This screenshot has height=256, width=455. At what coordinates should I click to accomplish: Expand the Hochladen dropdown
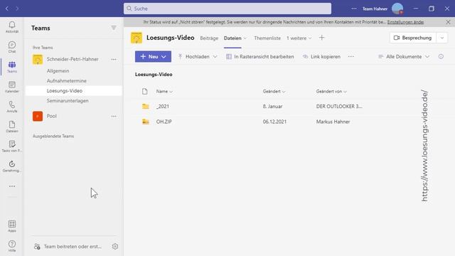[x=215, y=57]
